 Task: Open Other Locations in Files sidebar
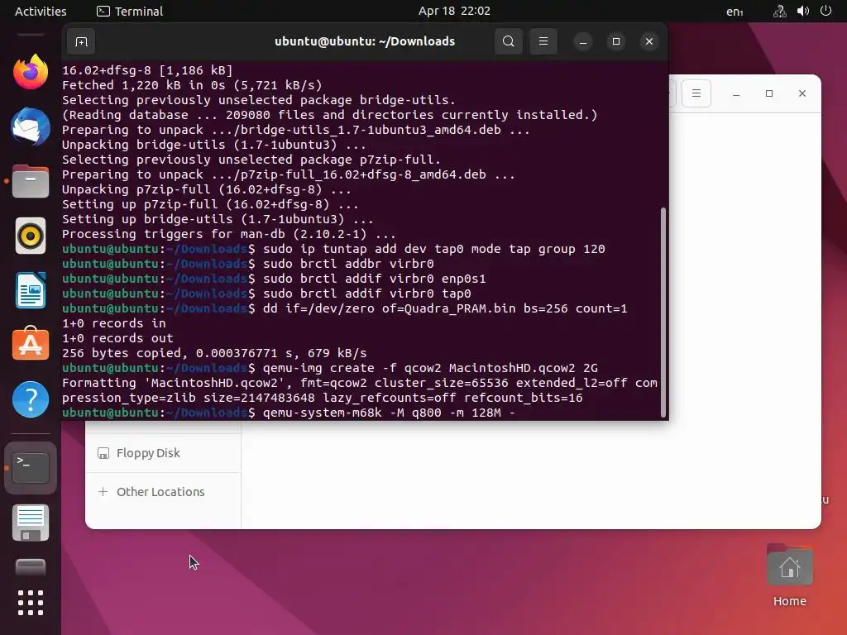click(163, 492)
